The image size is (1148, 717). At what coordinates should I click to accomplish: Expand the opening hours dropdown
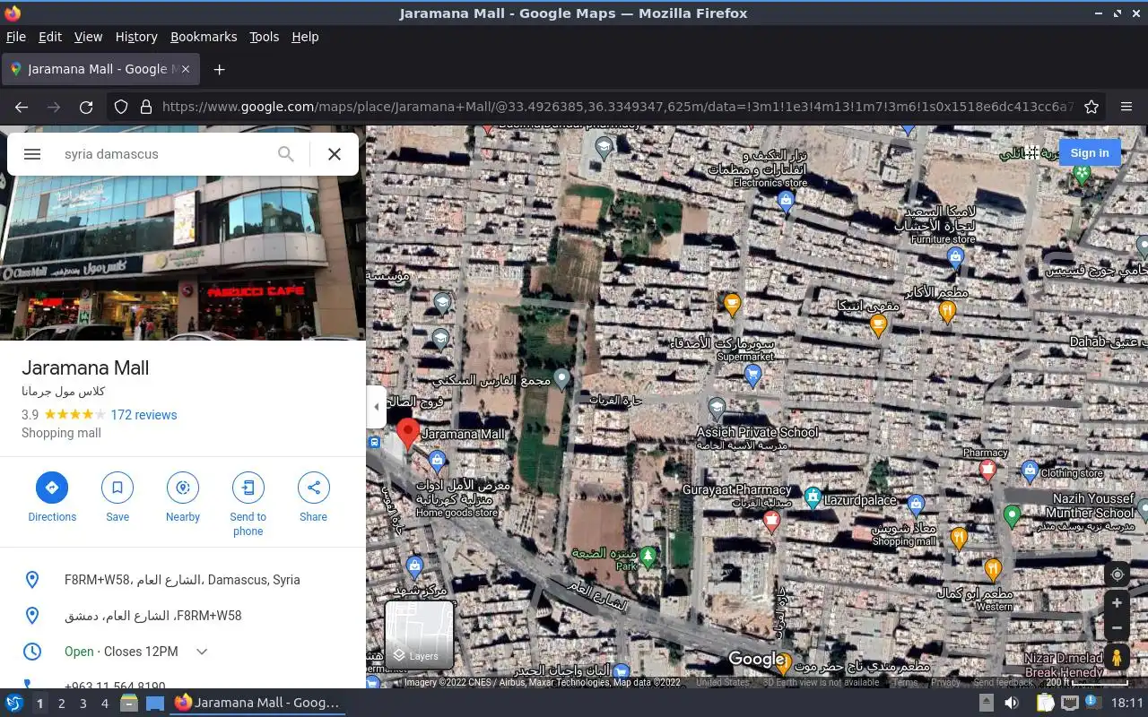[x=202, y=652]
